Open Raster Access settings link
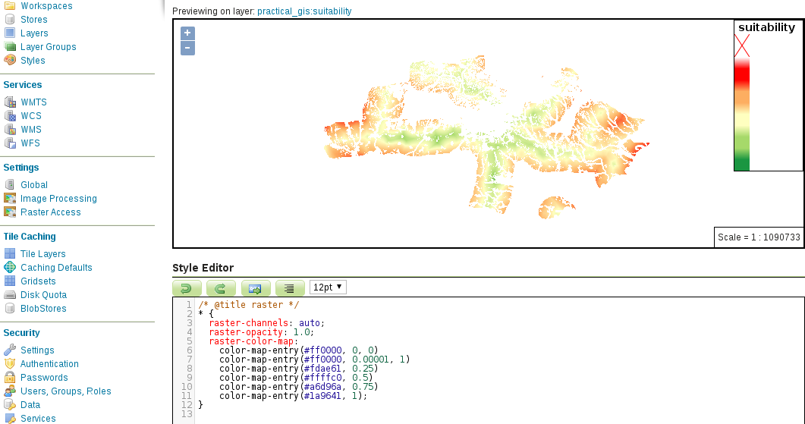 tap(51, 212)
